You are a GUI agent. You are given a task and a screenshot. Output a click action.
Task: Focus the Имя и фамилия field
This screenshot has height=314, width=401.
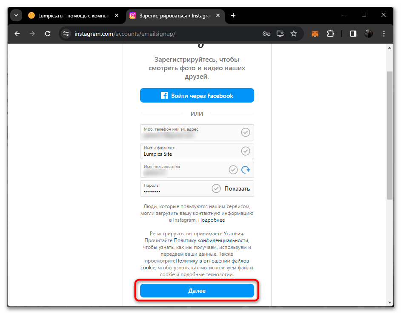[197, 151]
